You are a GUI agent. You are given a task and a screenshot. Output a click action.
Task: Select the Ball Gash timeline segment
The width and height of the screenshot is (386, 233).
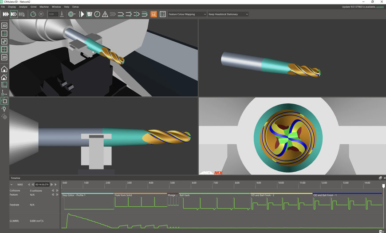pyautogui.click(x=214, y=195)
